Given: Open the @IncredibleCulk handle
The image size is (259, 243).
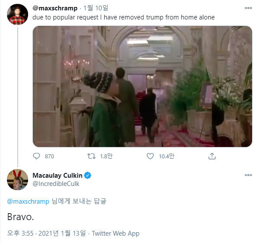Looking at the screenshot, I should (x=56, y=184).
